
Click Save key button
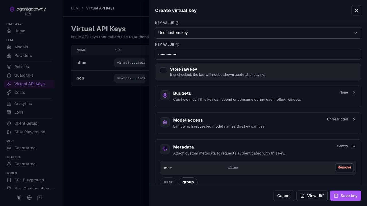[x=345, y=196]
